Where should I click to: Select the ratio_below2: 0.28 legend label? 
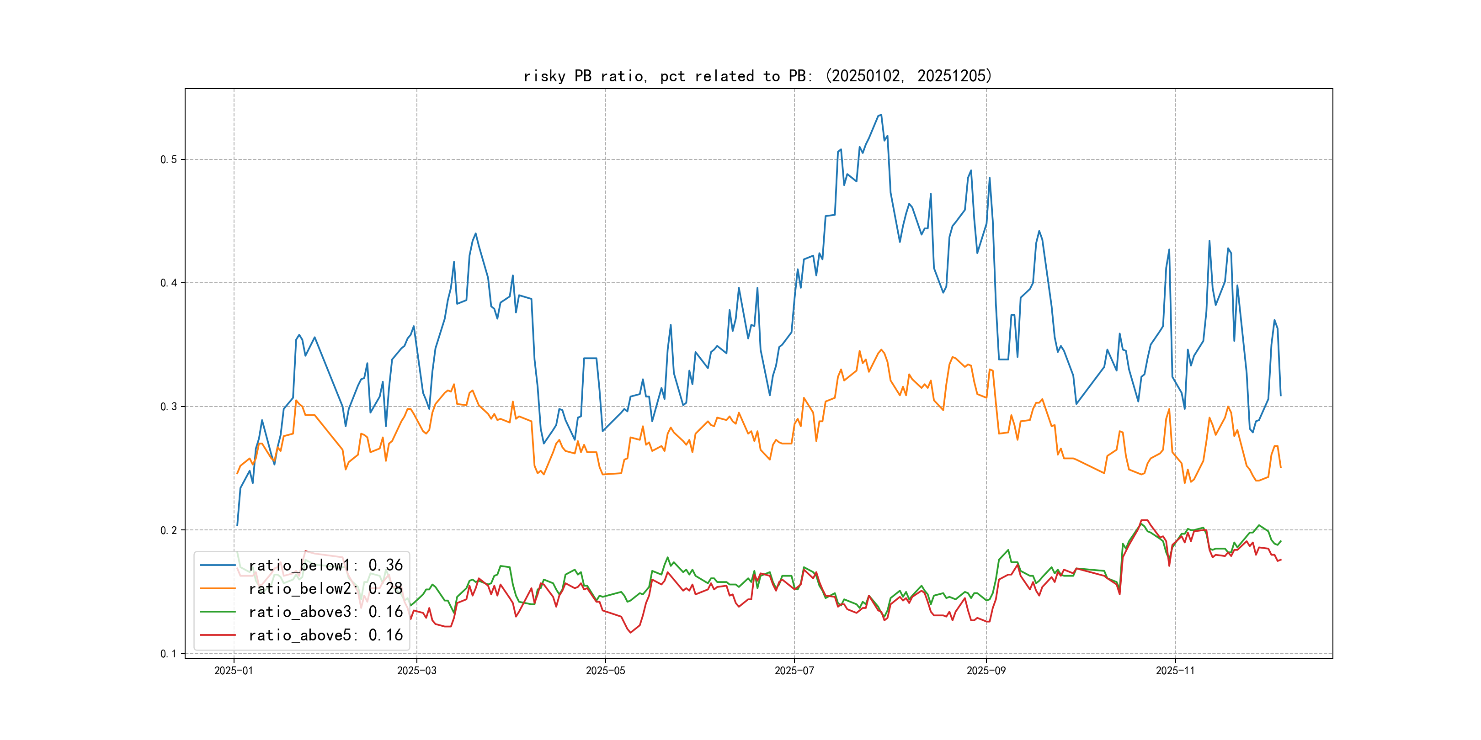(325, 588)
